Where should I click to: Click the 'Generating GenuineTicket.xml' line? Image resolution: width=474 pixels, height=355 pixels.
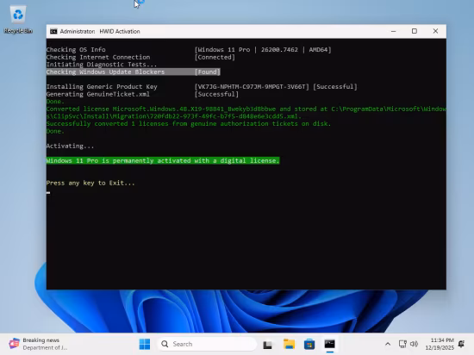coord(142,94)
